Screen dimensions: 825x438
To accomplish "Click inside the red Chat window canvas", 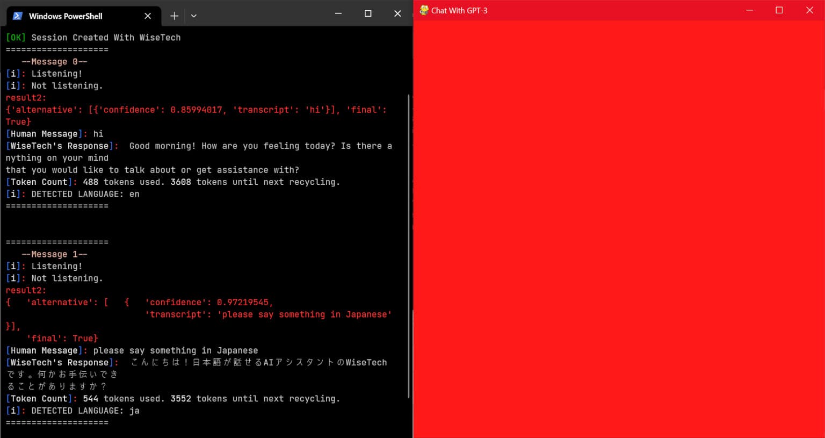I will pos(619,229).
